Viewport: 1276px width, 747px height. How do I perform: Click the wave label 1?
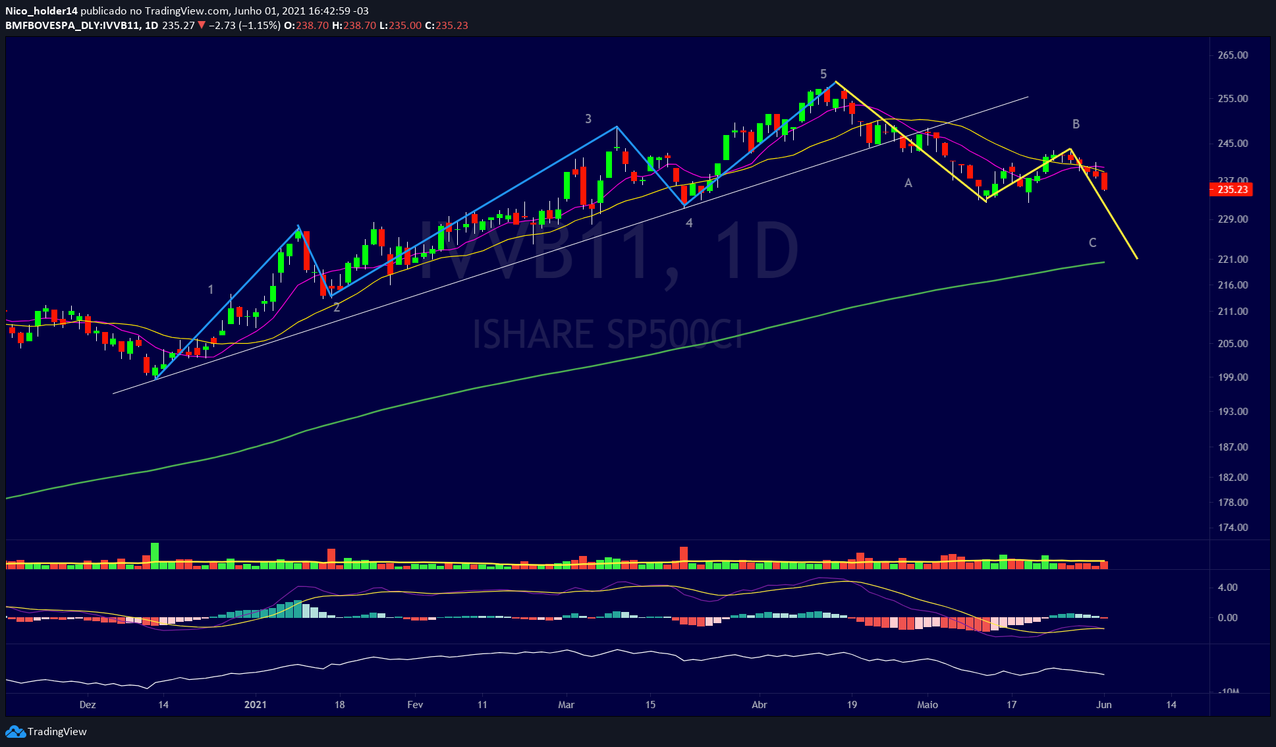211,289
